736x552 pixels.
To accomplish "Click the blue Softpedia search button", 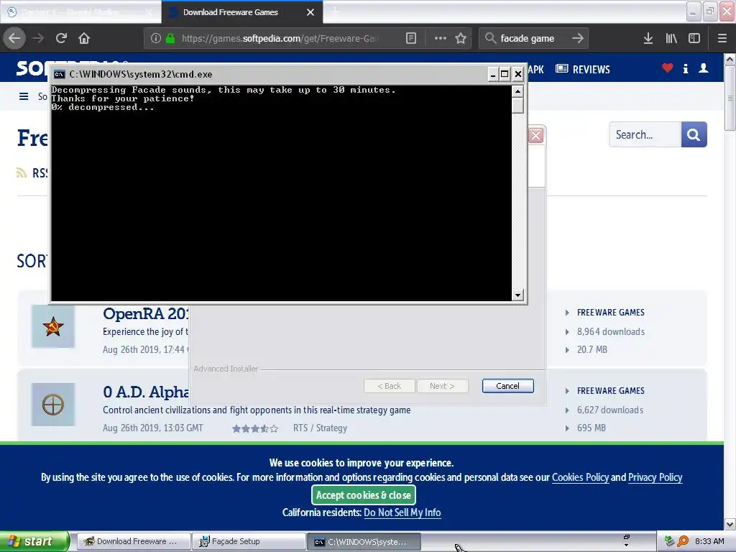I will tap(694, 134).
